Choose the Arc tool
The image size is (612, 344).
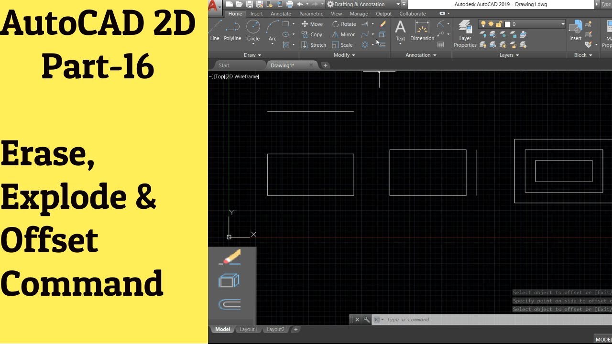point(272,31)
